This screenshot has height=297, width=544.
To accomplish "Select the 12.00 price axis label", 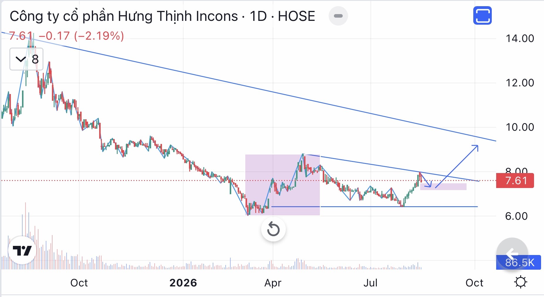I will point(520,83).
